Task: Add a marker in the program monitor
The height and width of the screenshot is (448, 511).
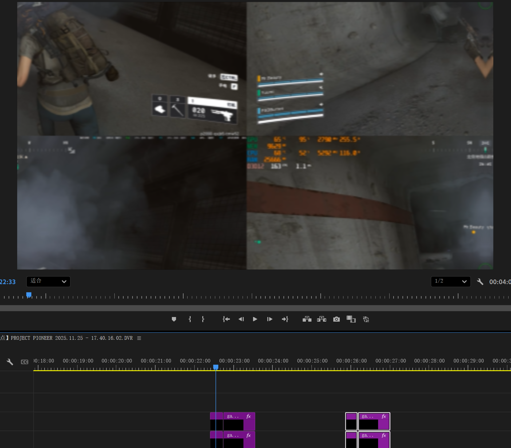Action: pyautogui.click(x=174, y=319)
